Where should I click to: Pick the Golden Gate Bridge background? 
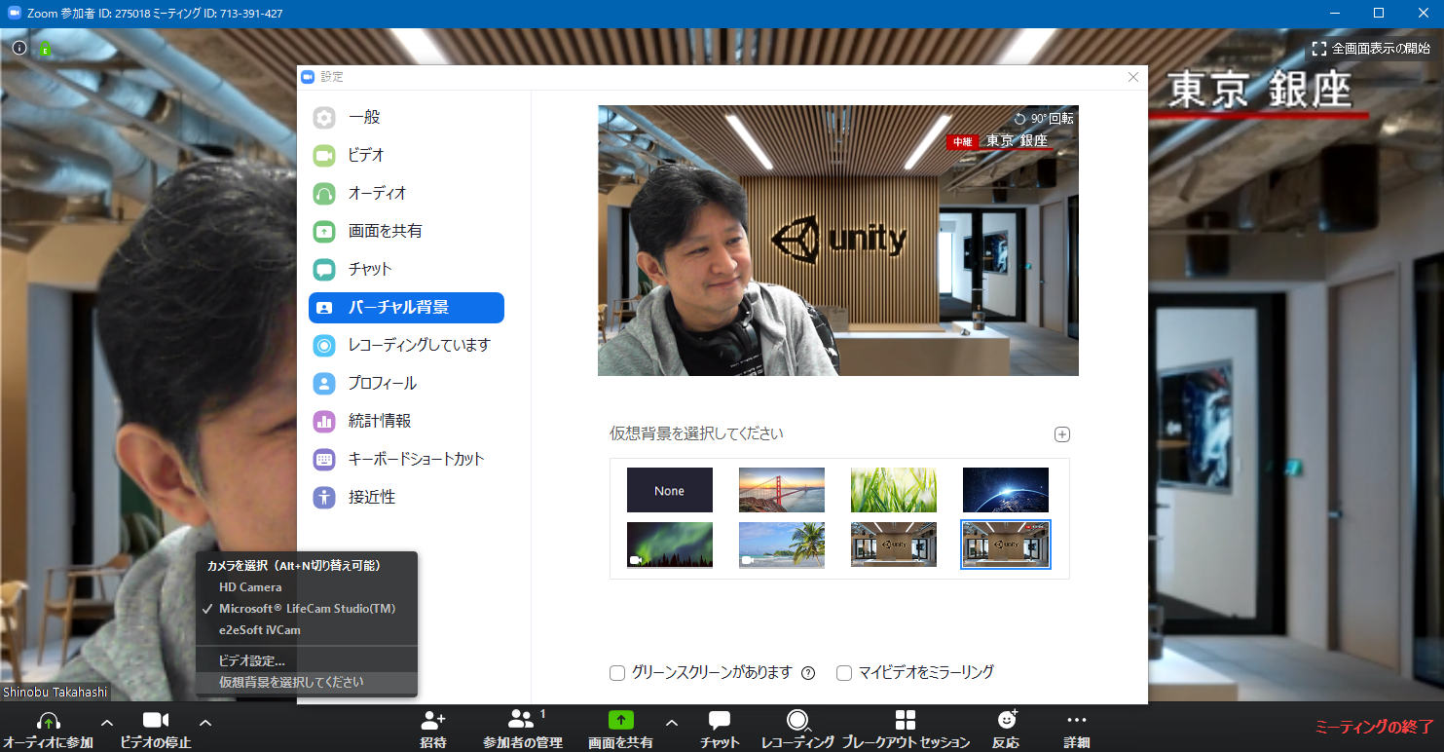[x=782, y=490]
